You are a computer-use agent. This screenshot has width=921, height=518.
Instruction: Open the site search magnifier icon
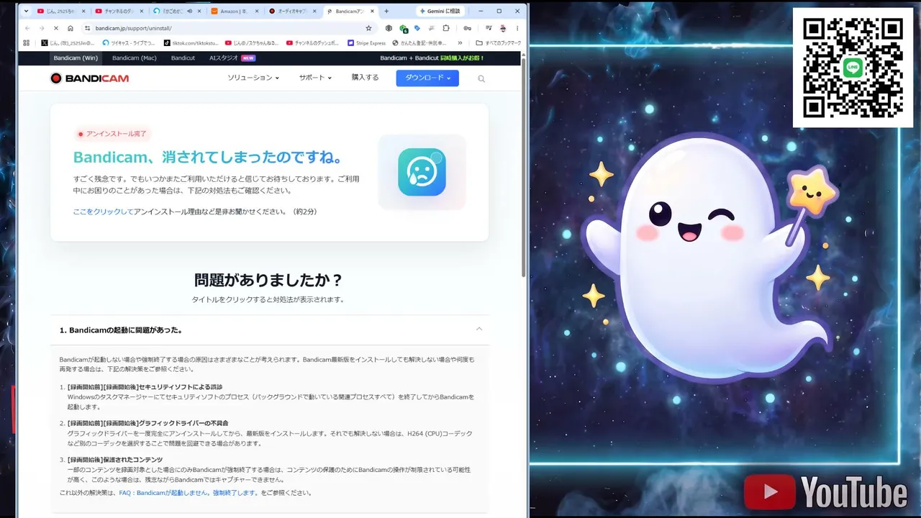481,78
